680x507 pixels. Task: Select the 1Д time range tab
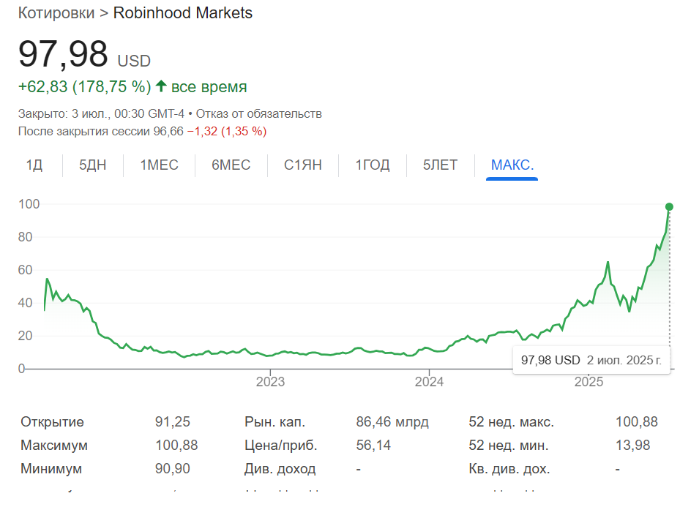pos(34,165)
